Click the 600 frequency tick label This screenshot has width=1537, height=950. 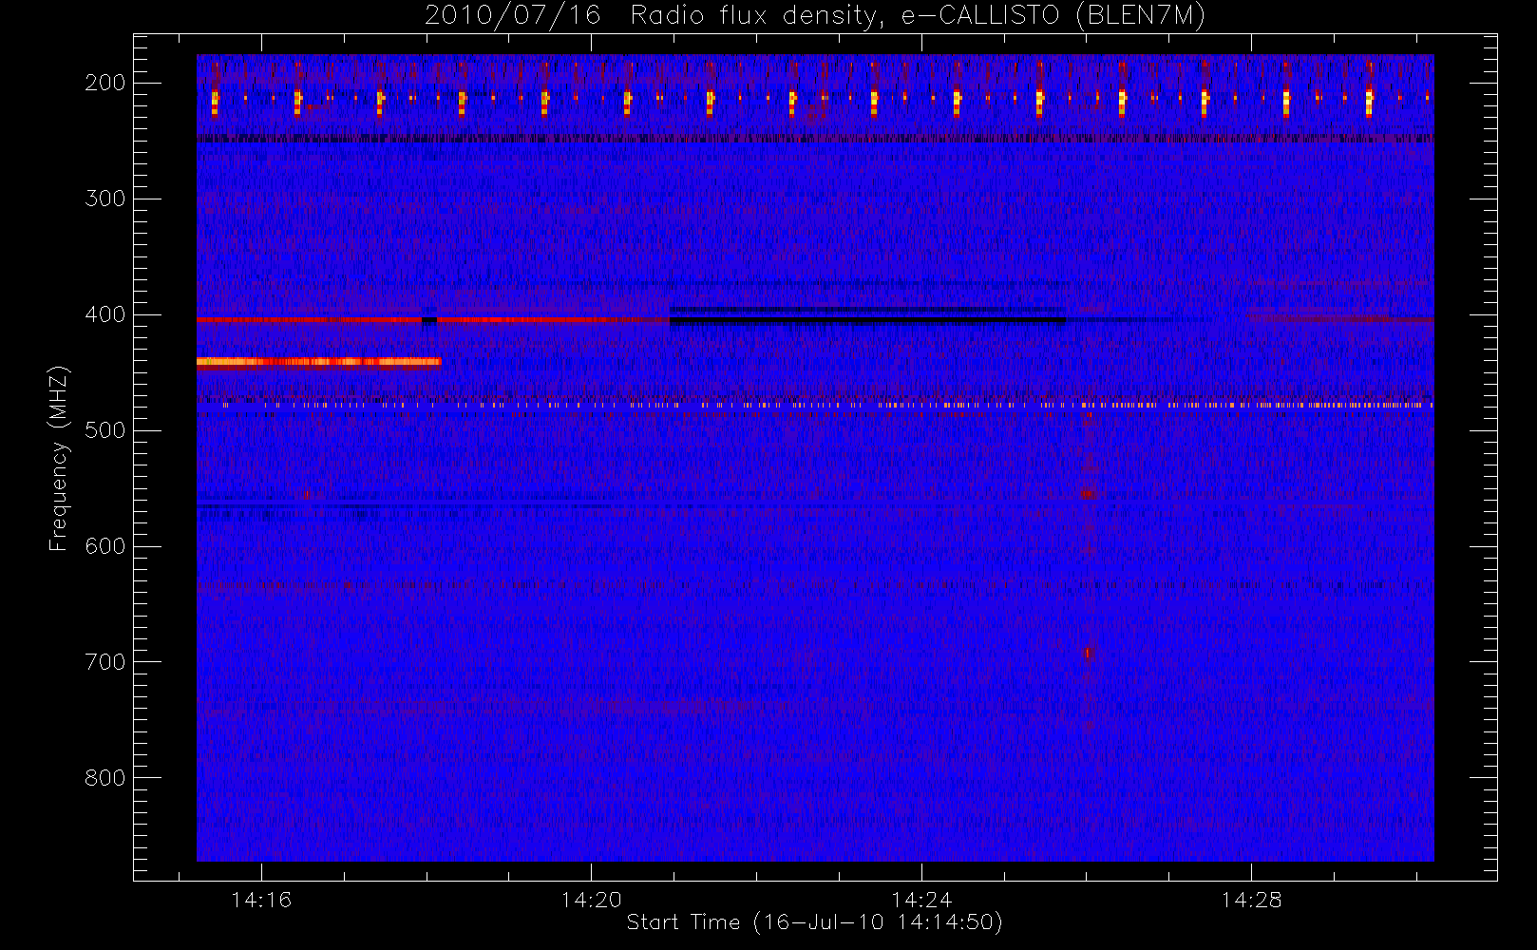pos(105,546)
